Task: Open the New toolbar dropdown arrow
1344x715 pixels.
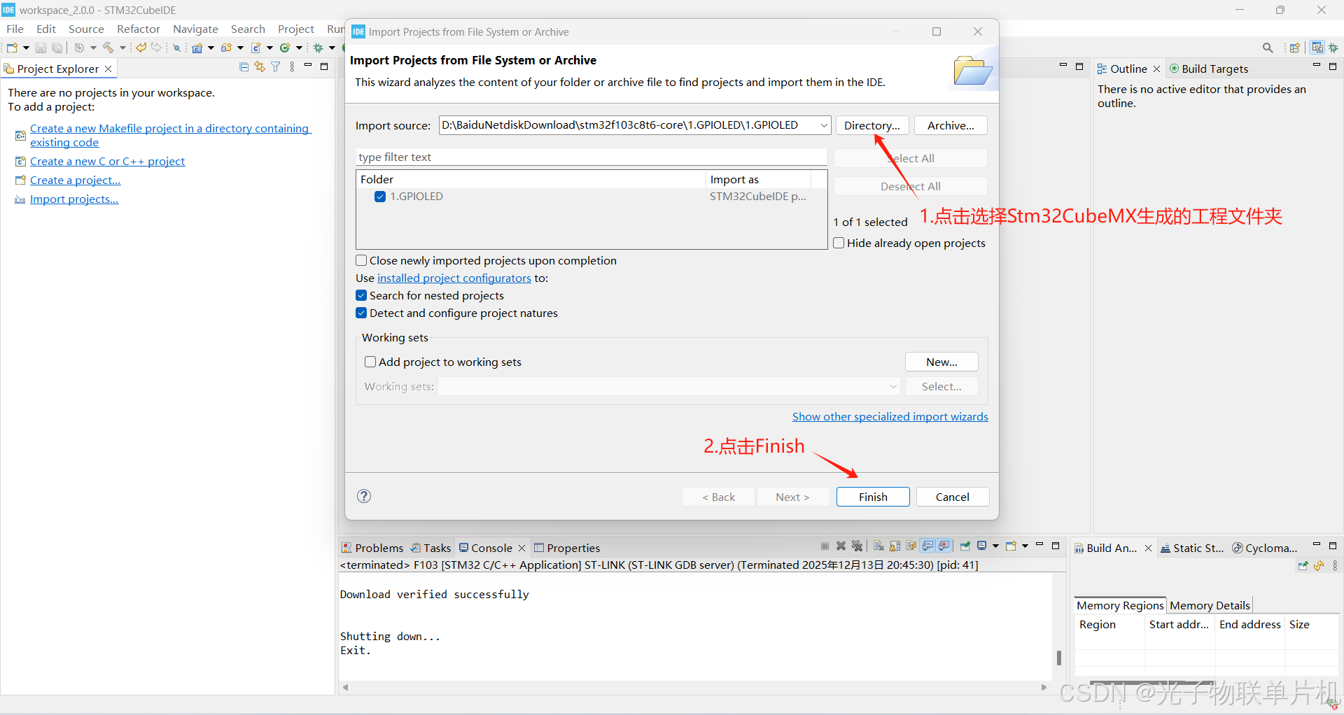Action: (26, 48)
